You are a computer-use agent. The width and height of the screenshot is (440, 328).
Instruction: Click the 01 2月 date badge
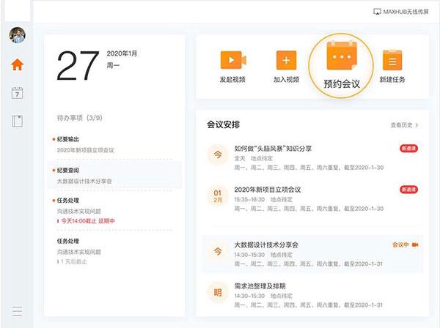click(218, 195)
